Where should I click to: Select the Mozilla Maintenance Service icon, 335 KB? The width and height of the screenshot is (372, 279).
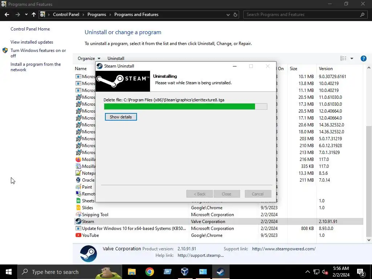click(78, 166)
